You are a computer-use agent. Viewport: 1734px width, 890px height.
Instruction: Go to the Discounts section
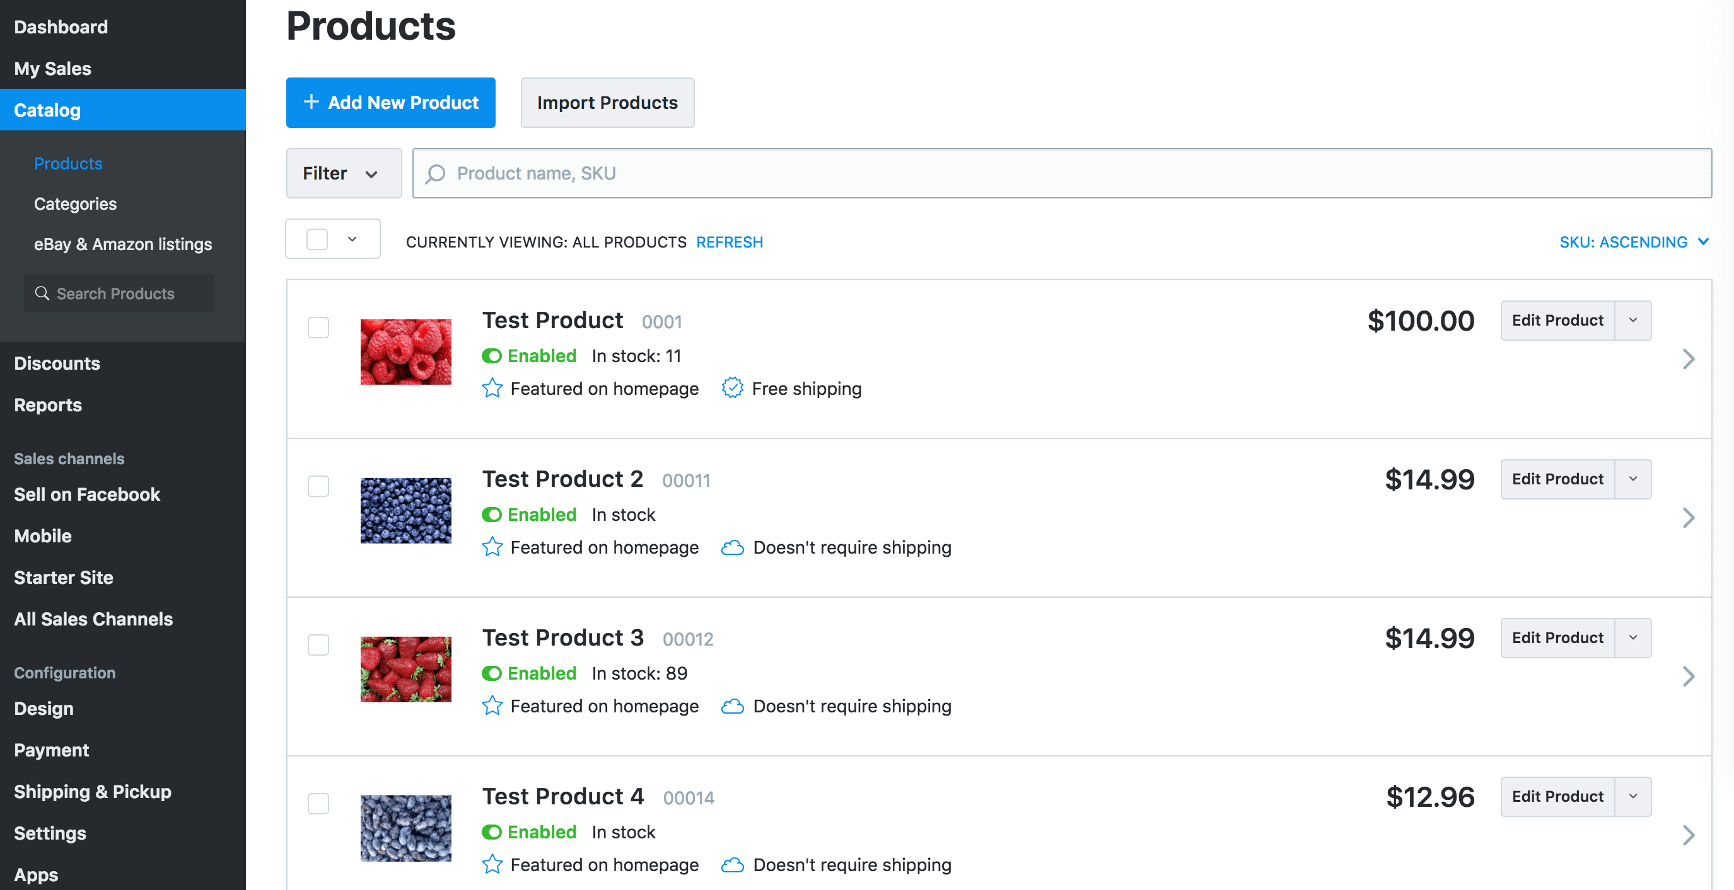[57, 363]
